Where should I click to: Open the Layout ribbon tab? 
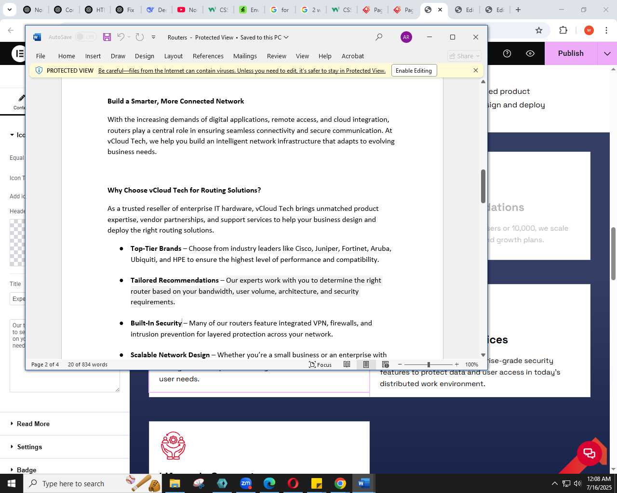point(174,56)
